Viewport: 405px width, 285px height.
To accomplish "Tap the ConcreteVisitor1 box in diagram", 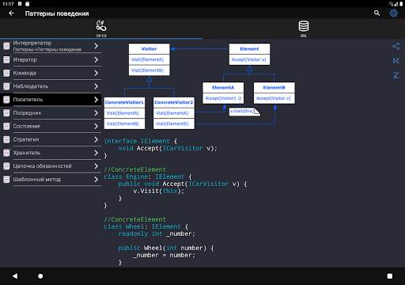I will [x=124, y=113].
